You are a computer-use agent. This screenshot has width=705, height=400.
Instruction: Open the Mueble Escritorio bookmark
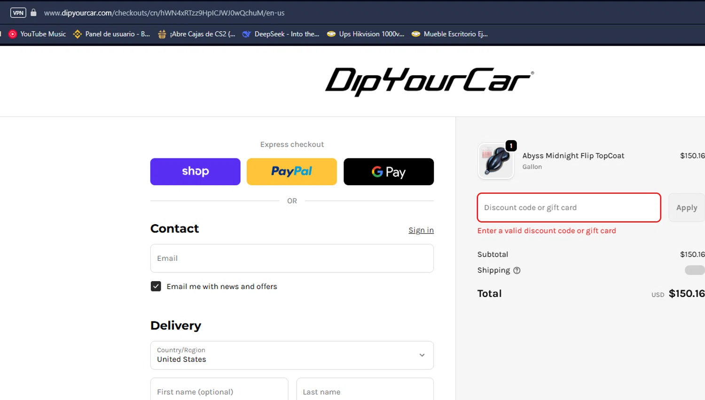450,34
